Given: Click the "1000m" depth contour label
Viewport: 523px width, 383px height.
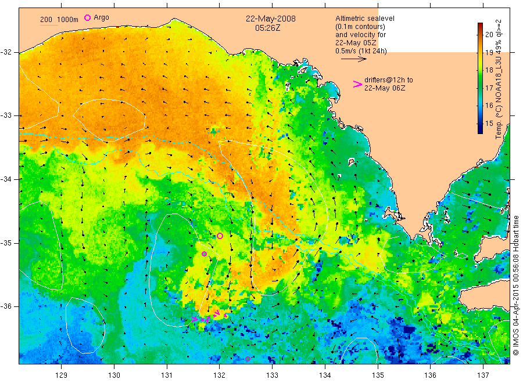Looking at the screenshot, I should (68, 20).
